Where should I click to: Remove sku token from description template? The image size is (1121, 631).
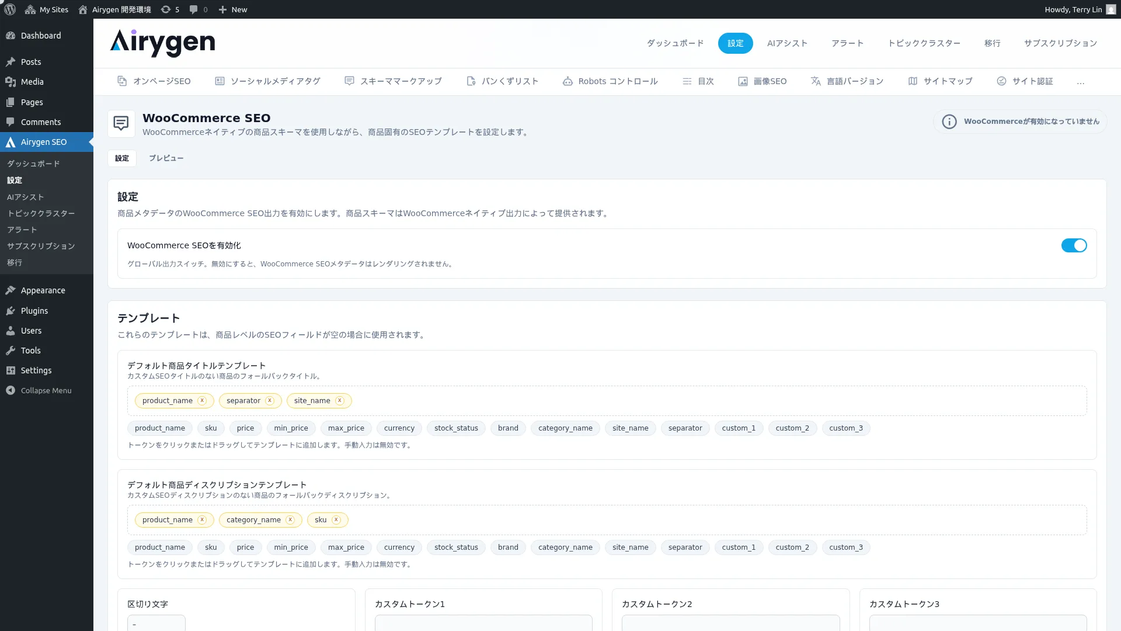(336, 520)
